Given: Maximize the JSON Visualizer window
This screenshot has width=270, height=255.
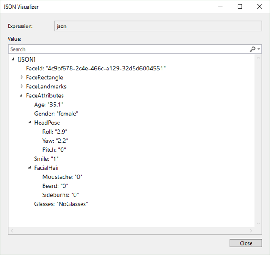Looking at the screenshot, I should (240, 6).
